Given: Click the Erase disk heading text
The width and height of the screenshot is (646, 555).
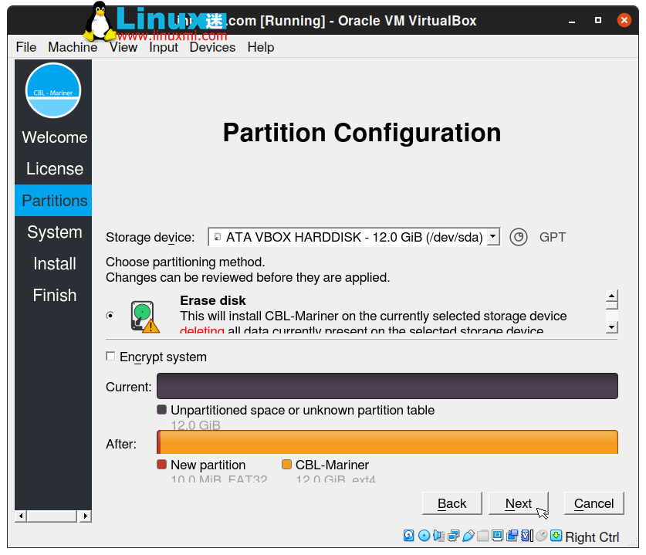Looking at the screenshot, I should tap(212, 300).
